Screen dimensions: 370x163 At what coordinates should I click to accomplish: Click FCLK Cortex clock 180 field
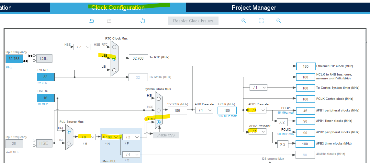pos(306,99)
